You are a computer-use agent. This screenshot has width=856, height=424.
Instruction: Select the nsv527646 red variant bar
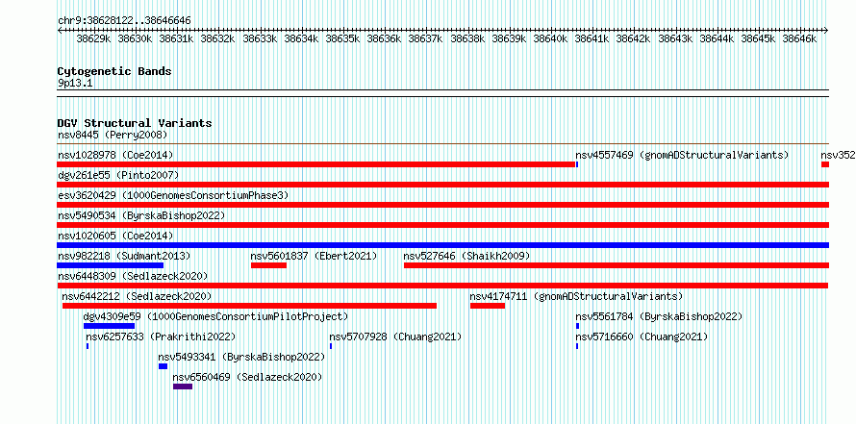coord(617,265)
